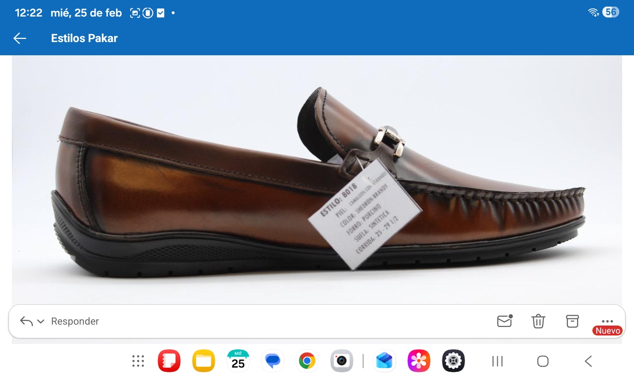Open the app drawer grid
634x378 pixels.
pyautogui.click(x=138, y=361)
